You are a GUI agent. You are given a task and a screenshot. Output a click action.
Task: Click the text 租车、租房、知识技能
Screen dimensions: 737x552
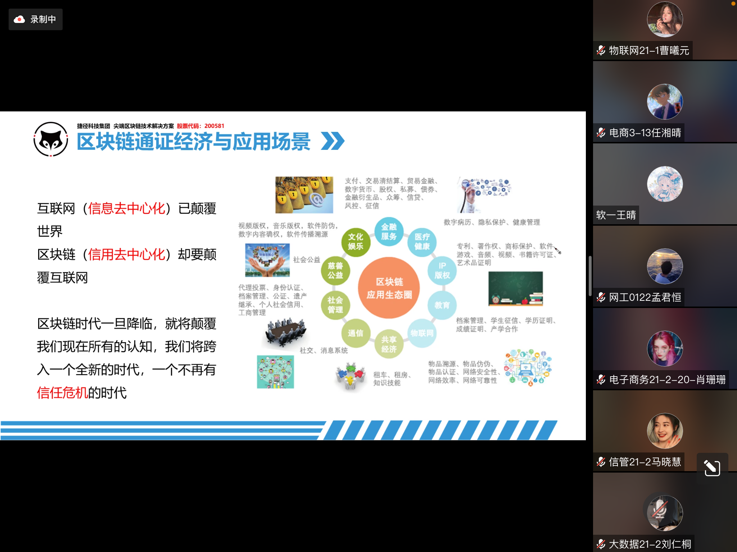(x=392, y=379)
